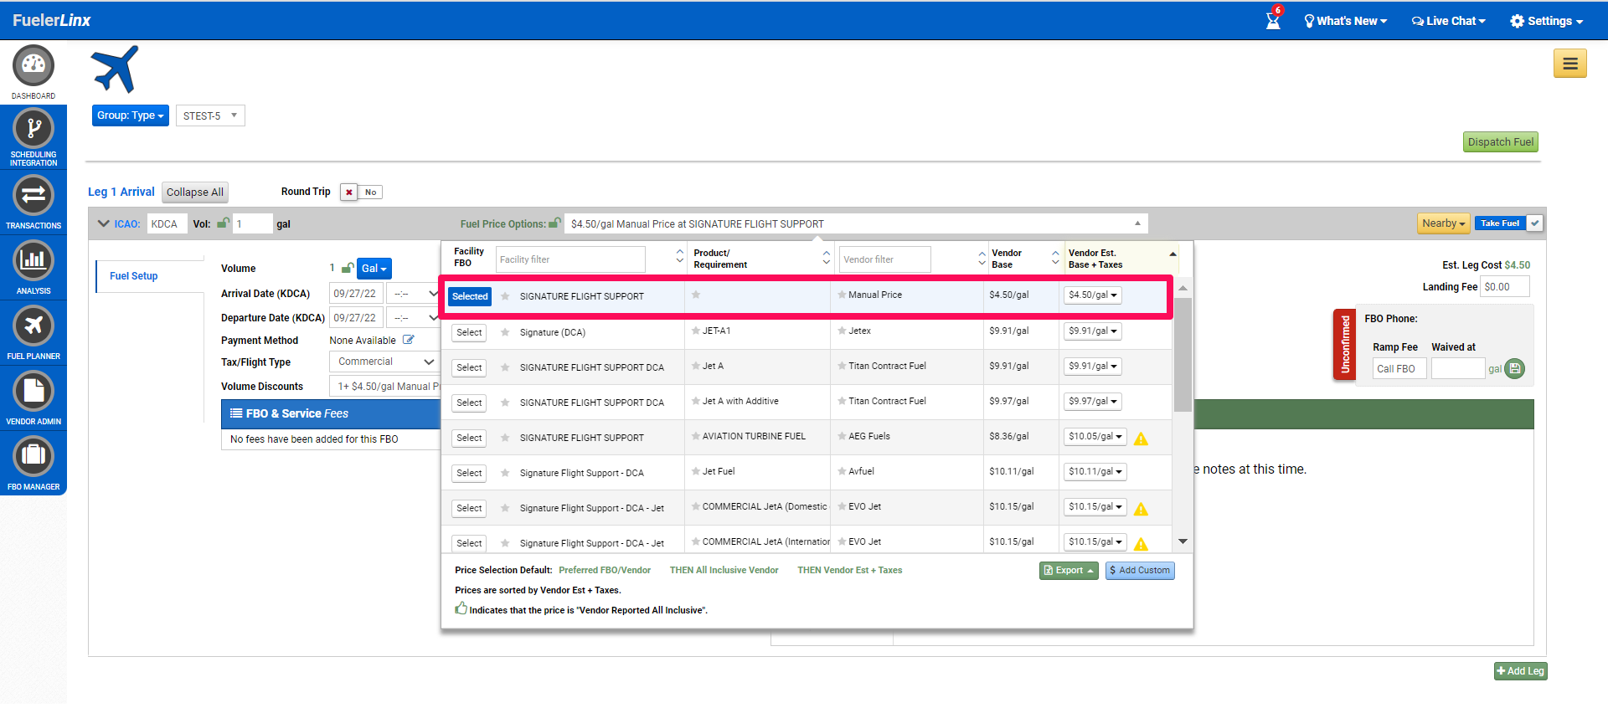Click the Landing Fee input field
The width and height of the screenshot is (1608, 708).
1505,286
